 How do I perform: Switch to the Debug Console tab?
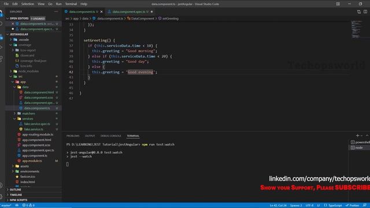coord(110,136)
